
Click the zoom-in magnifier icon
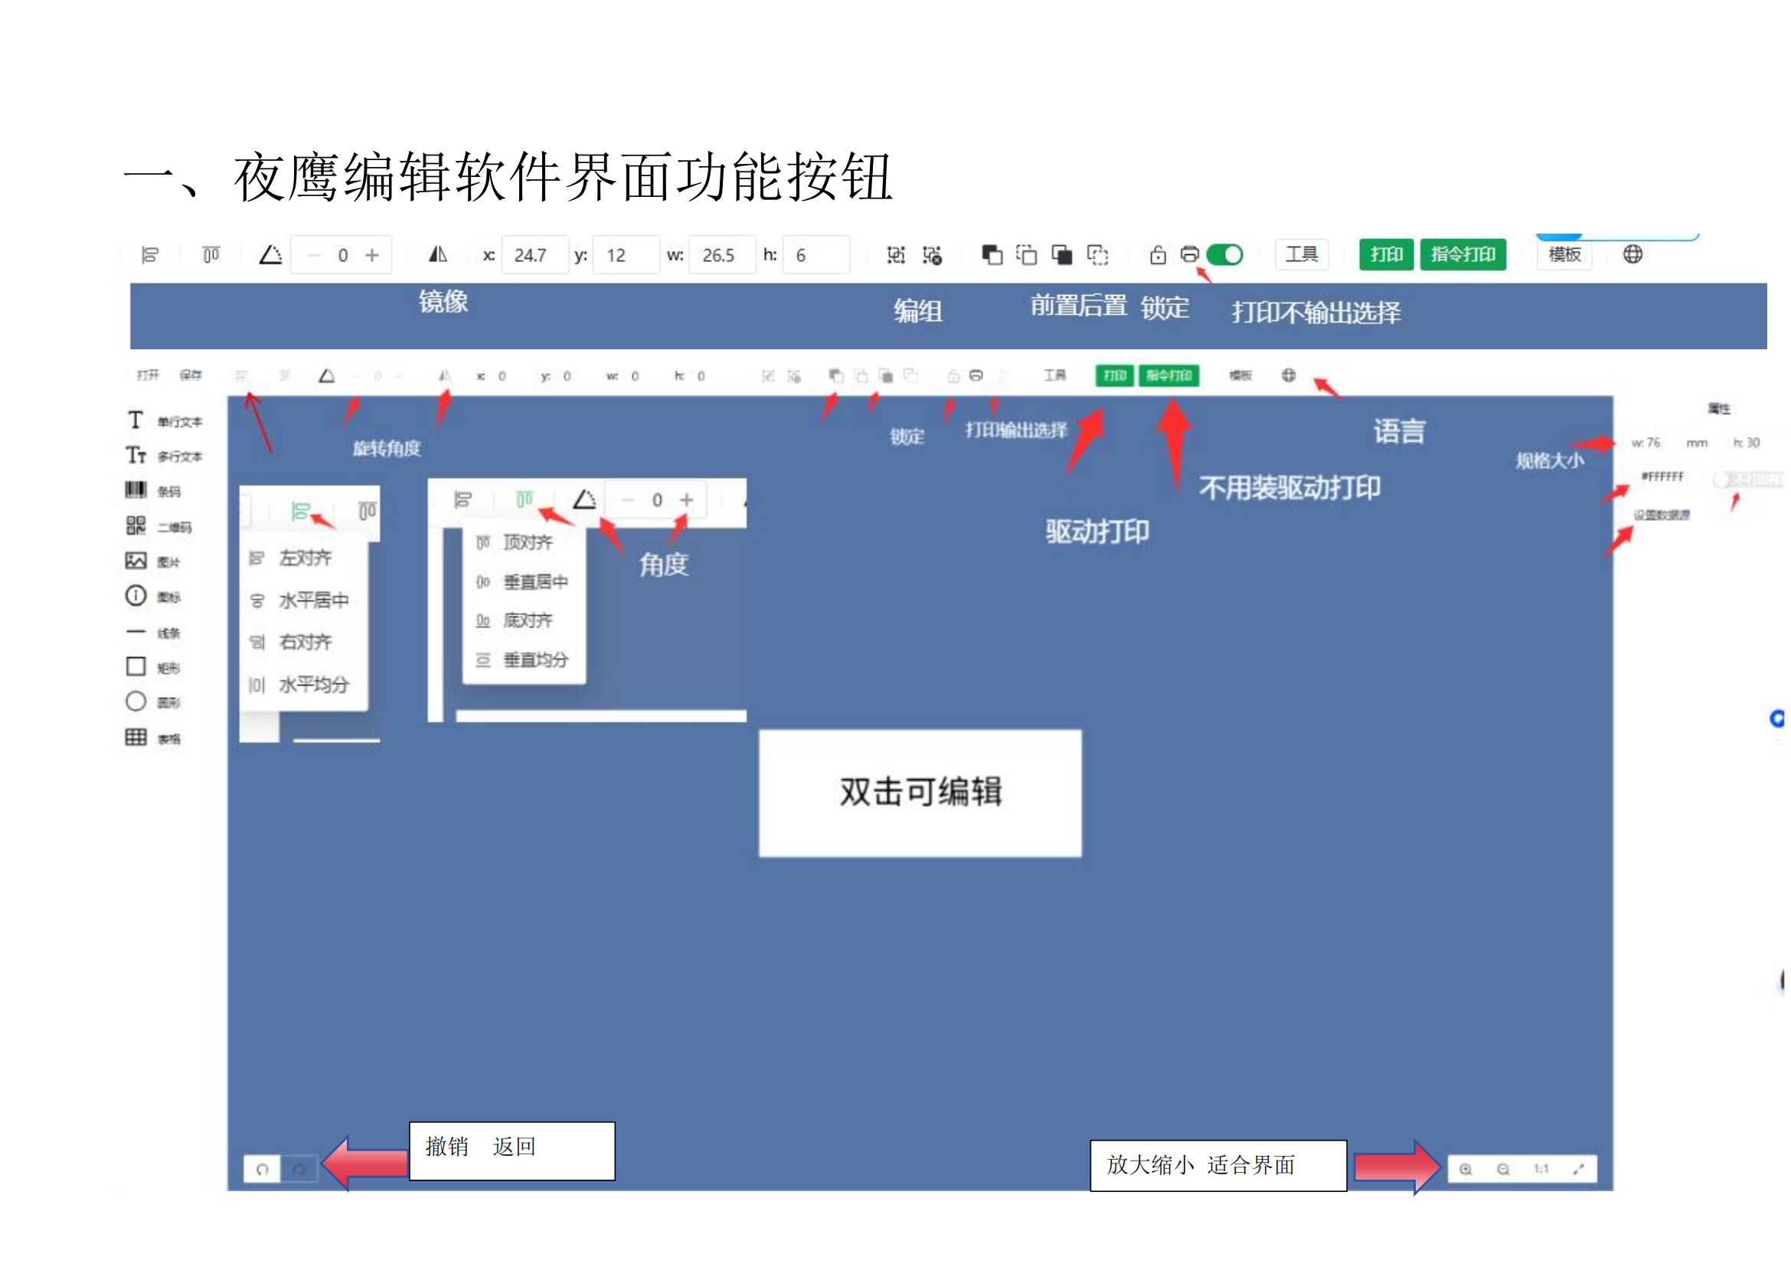click(1466, 1169)
